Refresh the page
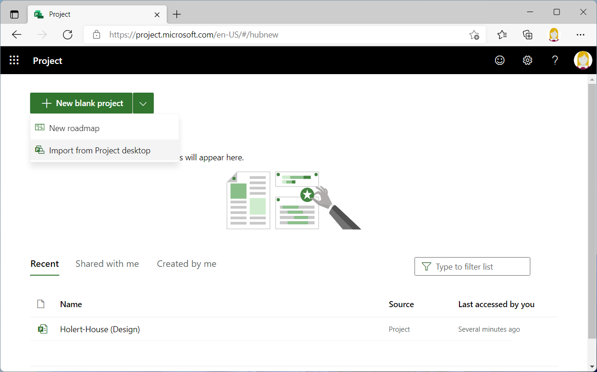This screenshot has width=597, height=372. click(x=68, y=35)
